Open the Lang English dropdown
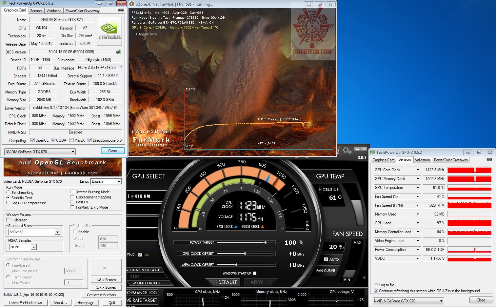Viewport: 496px width, 307px height. tap(119, 181)
